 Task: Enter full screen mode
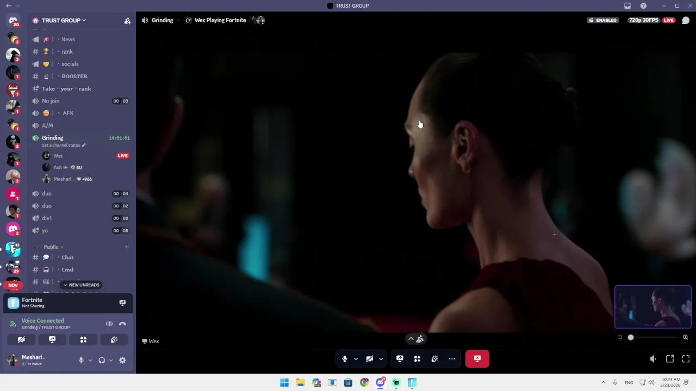(686, 358)
